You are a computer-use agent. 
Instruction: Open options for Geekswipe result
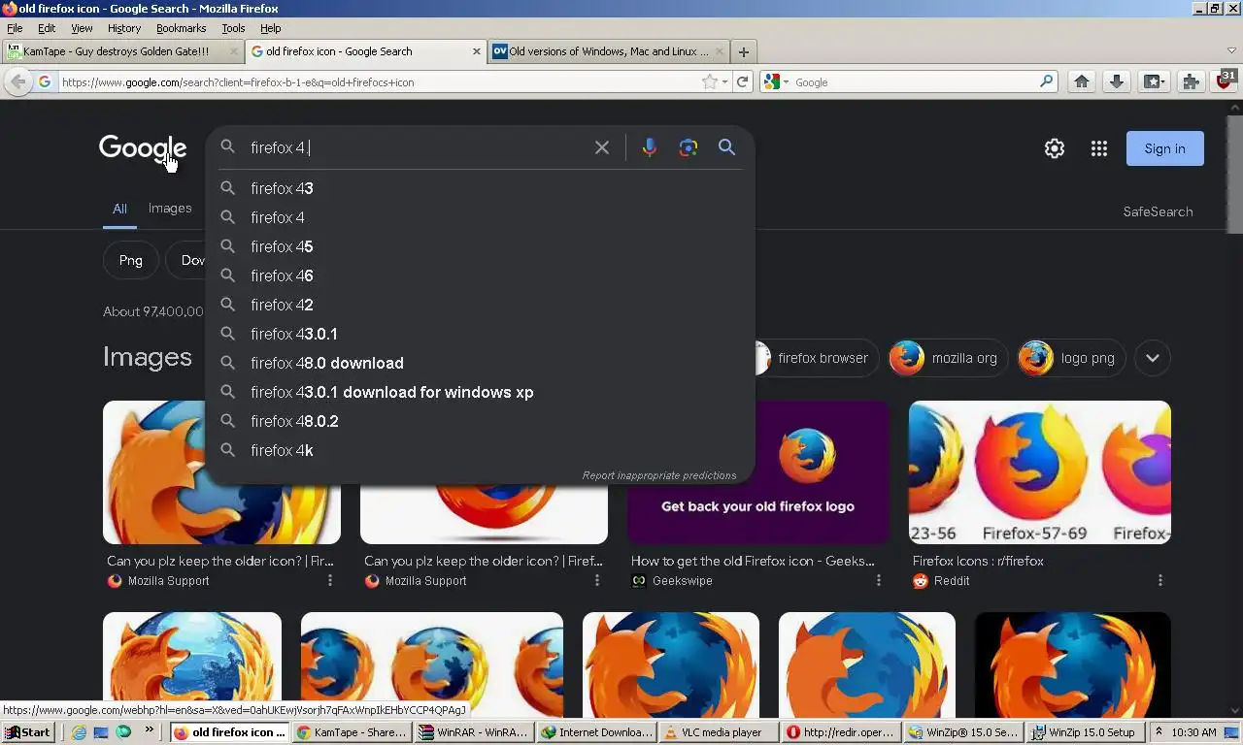(x=879, y=580)
